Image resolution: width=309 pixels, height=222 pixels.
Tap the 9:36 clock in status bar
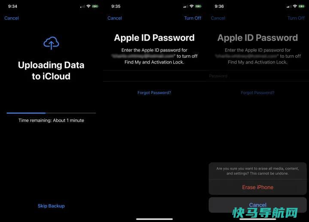pyautogui.click(x=219, y=6)
